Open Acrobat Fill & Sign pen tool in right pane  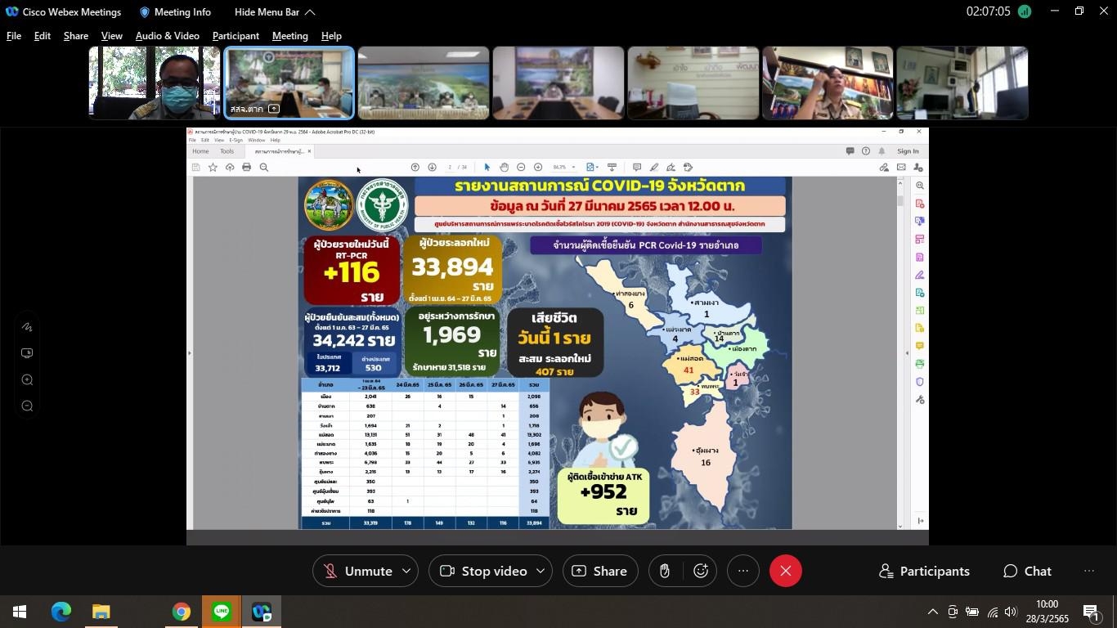click(x=920, y=275)
